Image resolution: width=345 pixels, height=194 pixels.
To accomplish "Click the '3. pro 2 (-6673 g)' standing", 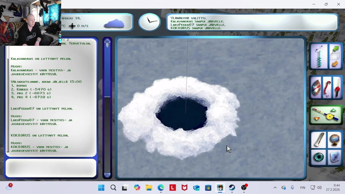I will coord(31,93).
